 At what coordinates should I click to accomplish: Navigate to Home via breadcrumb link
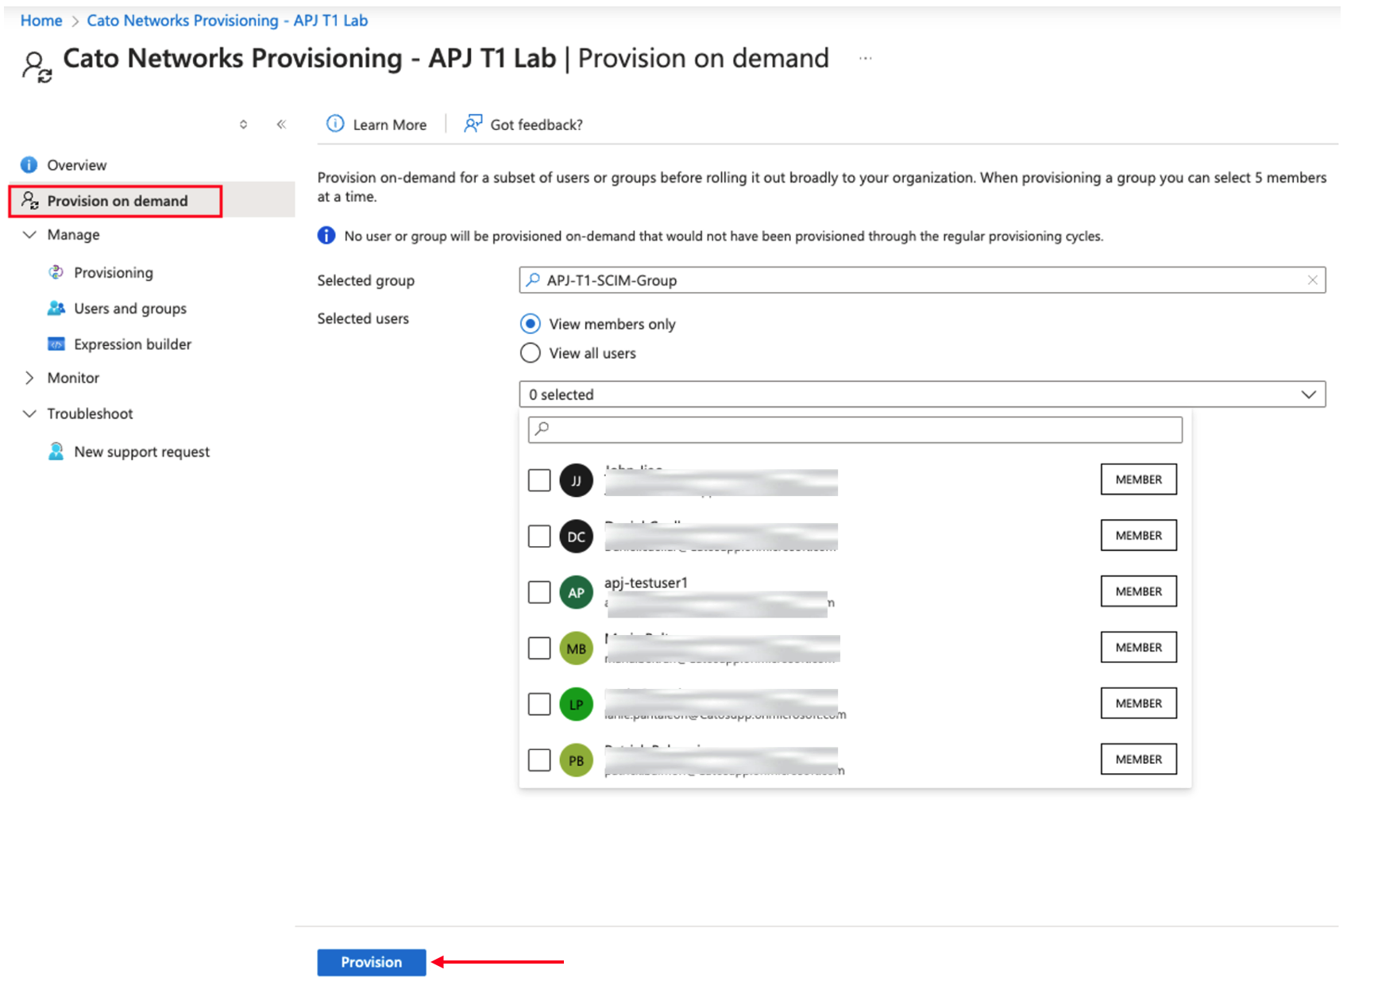point(41,20)
